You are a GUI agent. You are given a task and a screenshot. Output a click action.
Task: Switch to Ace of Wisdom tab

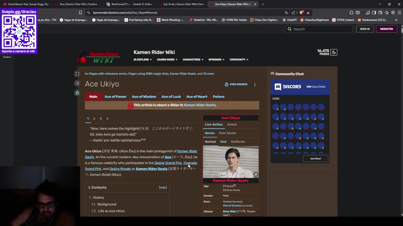[x=144, y=97]
